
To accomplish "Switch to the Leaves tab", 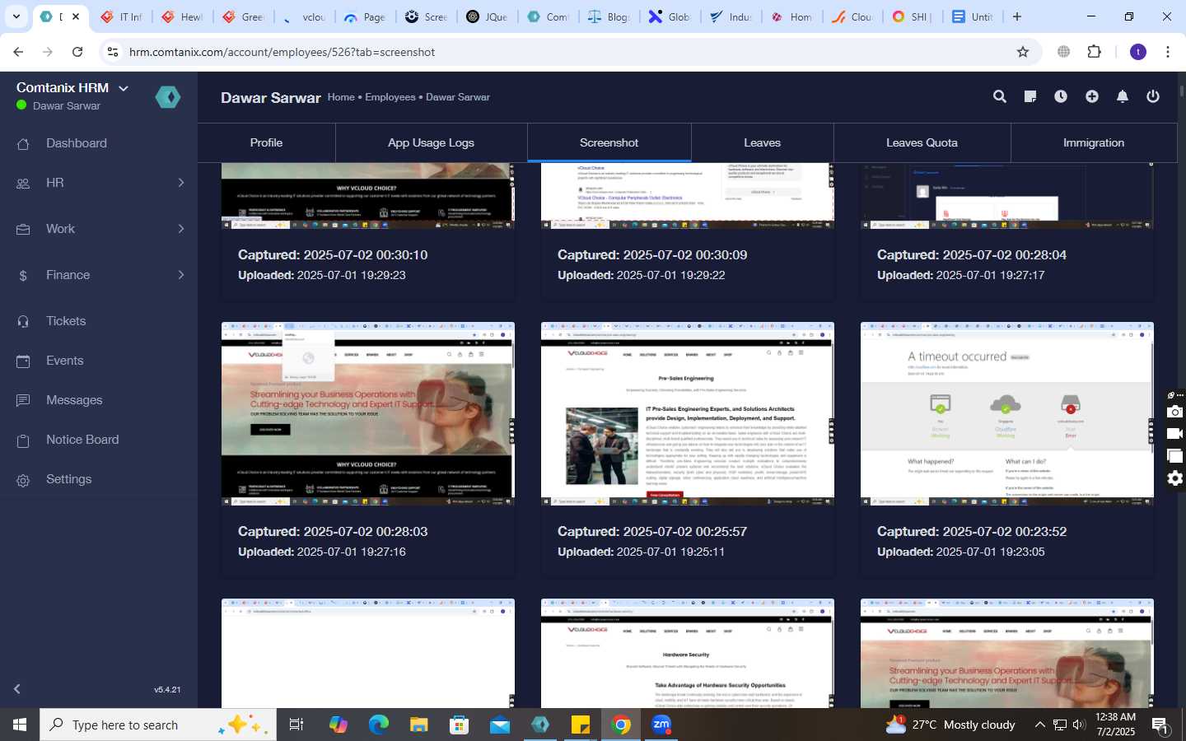I will pos(762,142).
